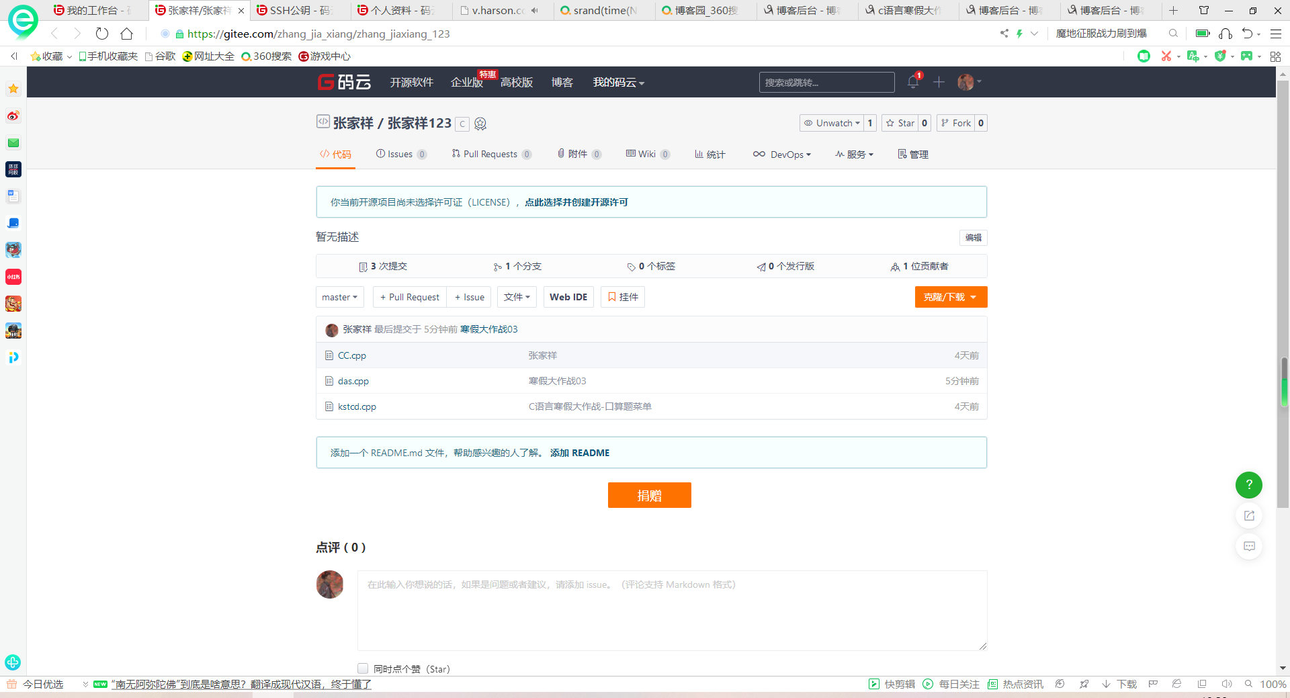Reload the page with refresh icon
1290x698 pixels.
102,34
